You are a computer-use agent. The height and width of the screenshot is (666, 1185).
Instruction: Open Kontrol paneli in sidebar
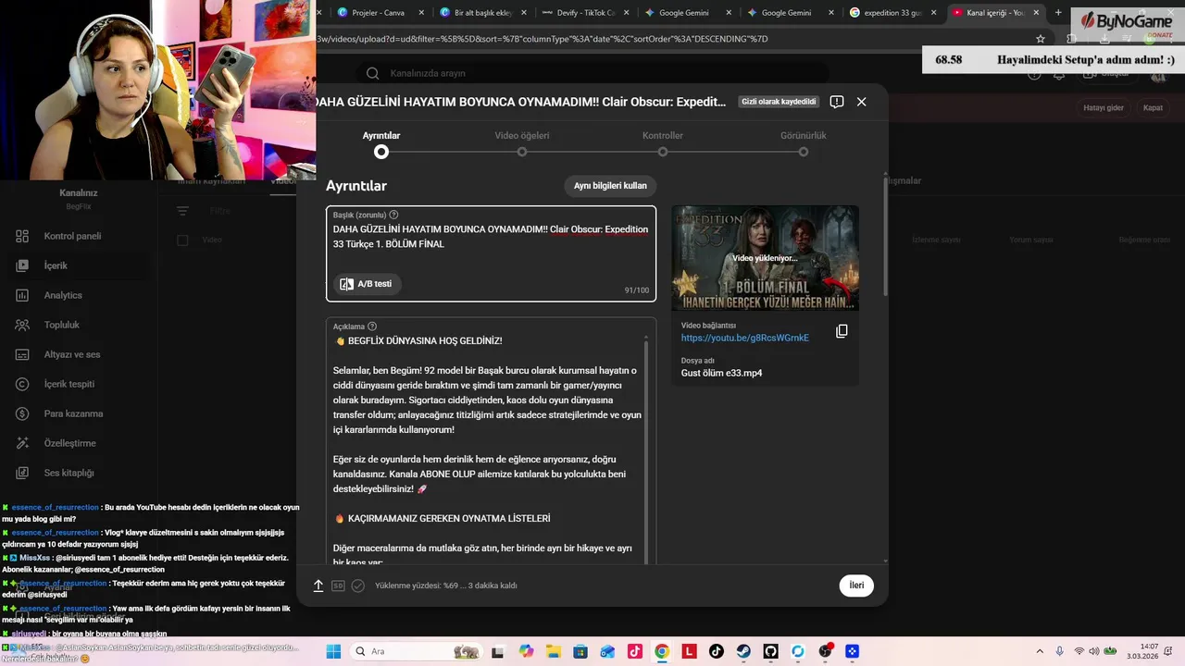pos(79,236)
